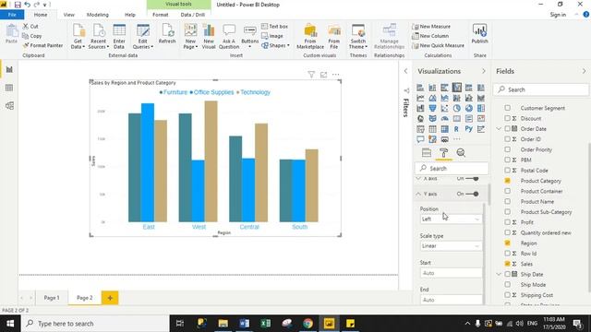Check the Customer Segment field
Image resolution: width=591 pixels, height=332 pixels.
tap(507, 108)
